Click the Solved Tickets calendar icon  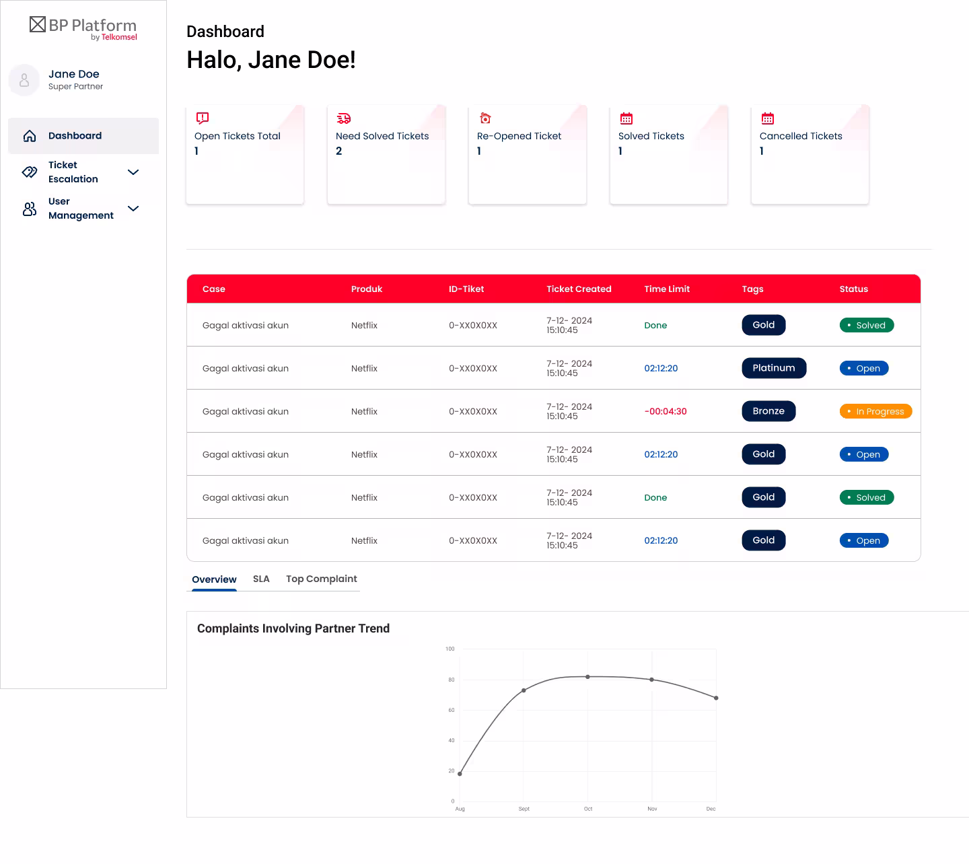pos(626,118)
